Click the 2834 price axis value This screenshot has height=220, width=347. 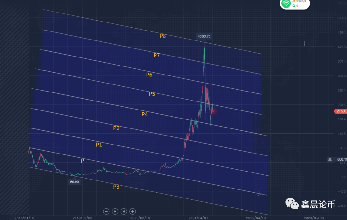tap(343, 90)
